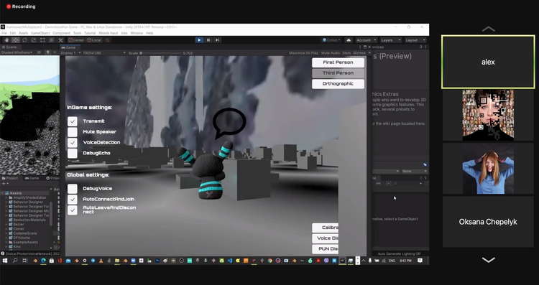Open the Window menu
This screenshot has height=285, width=539.
(x=137, y=33)
